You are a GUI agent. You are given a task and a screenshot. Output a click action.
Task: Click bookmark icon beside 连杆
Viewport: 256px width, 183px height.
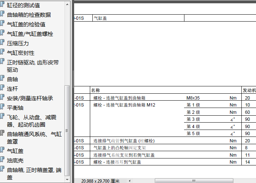pyautogui.click(x=2, y=87)
